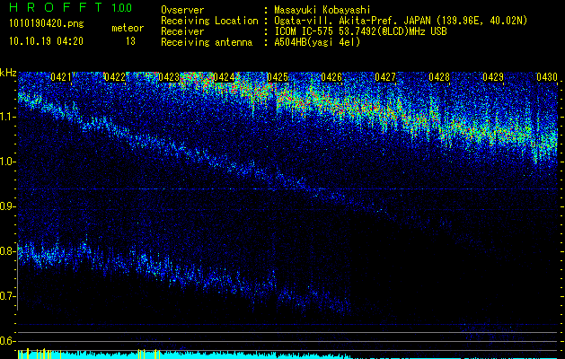Click the date stamp 10.10.19 04:20
This screenshot has width=565, height=359.
coord(45,41)
